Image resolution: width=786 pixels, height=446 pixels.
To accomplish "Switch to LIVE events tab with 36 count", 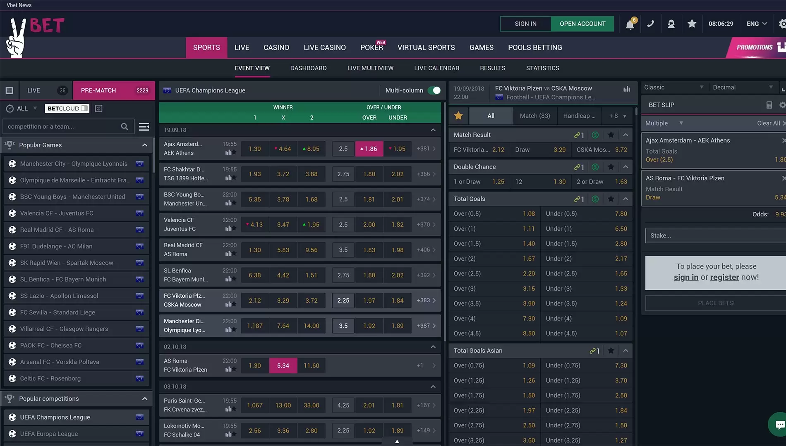I will click(x=46, y=90).
